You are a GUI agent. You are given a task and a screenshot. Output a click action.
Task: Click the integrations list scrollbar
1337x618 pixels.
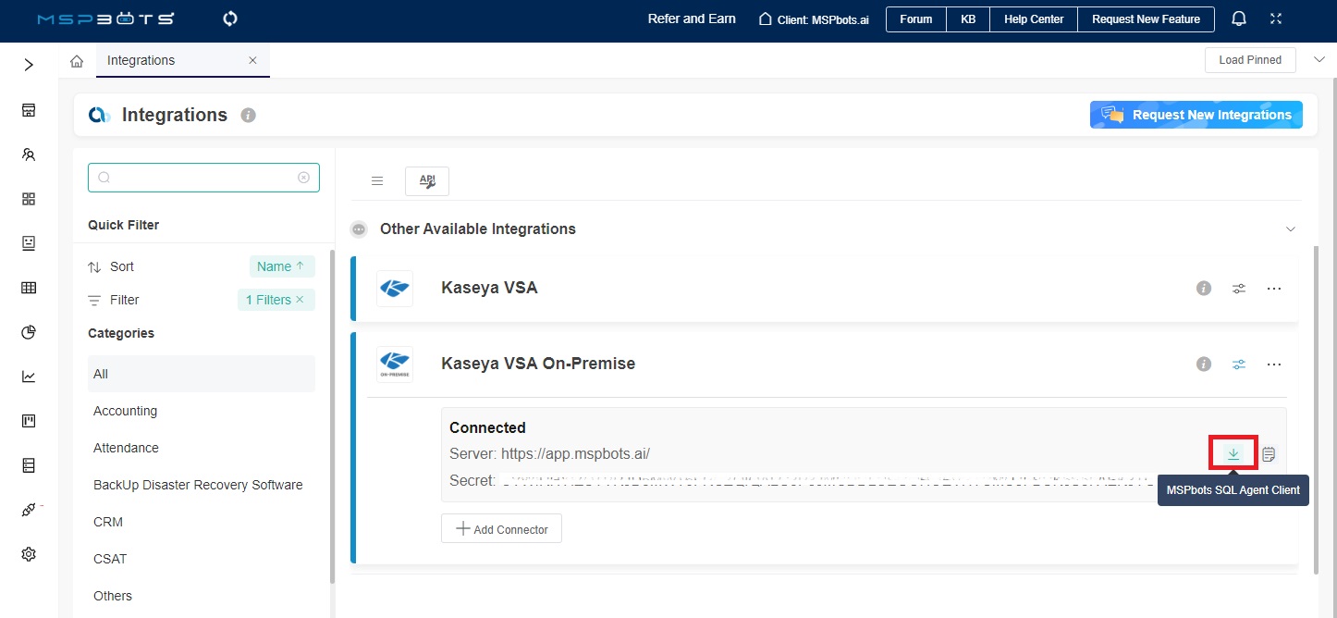click(1316, 412)
